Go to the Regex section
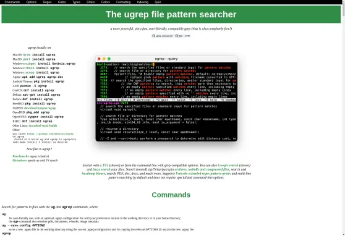This screenshot has width=345, height=236. tap(48, 2)
